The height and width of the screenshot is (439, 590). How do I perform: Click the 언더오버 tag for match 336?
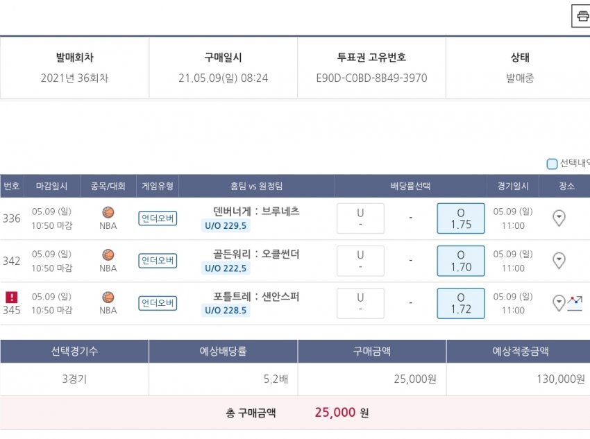pos(158,218)
